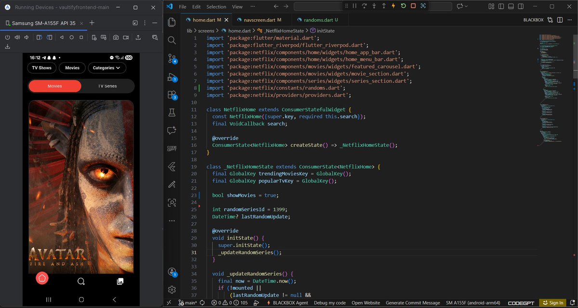The width and height of the screenshot is (578, 308).
Task: Pause the debug session
Action: [x=355, y=6]
